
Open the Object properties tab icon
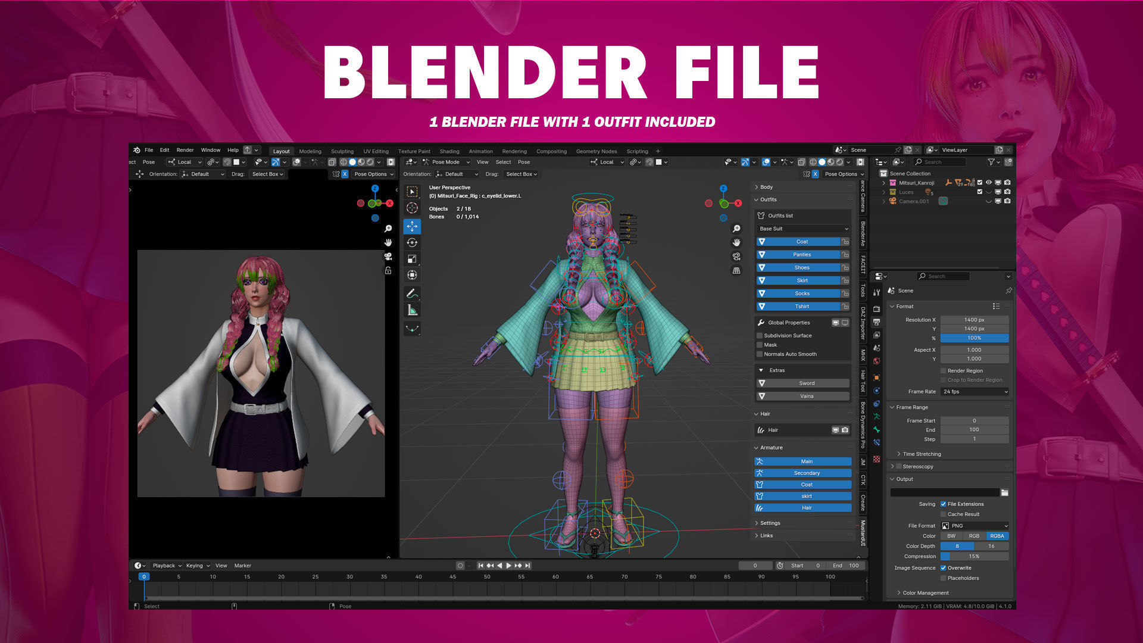tap(876, 377)
